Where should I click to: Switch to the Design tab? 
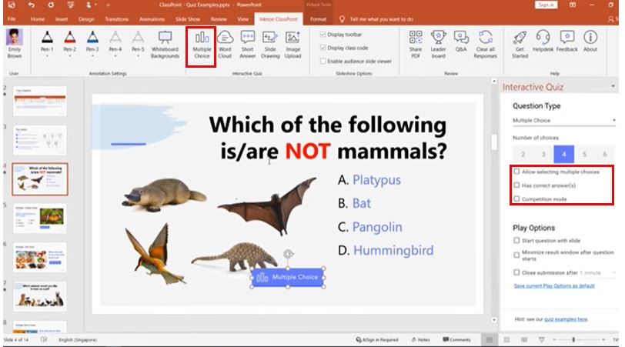click(86, 19)
